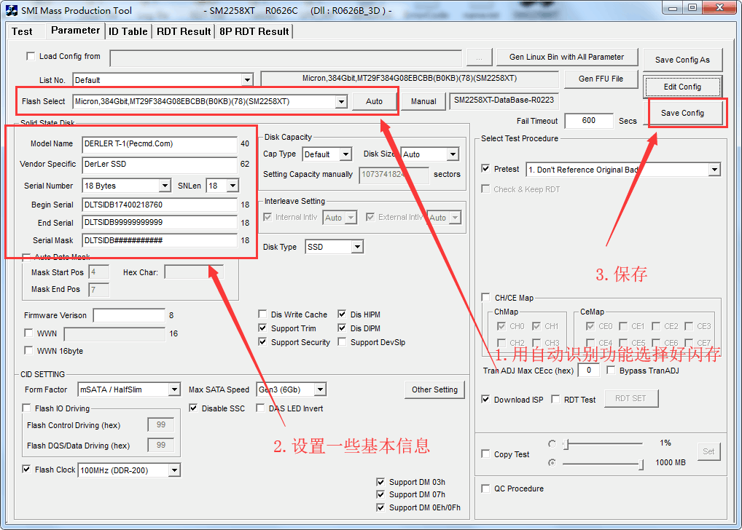
Task: Uncheck the Download ISP option
Action: point(486,400)
